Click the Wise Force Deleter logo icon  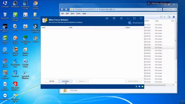(x=45, y=21)
